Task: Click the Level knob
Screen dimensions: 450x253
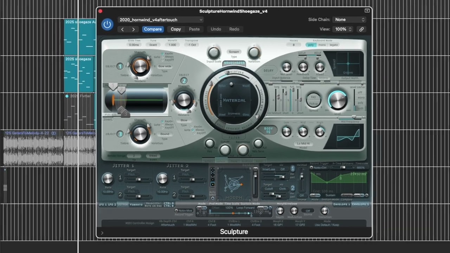Action: click(x=338, y=100)
